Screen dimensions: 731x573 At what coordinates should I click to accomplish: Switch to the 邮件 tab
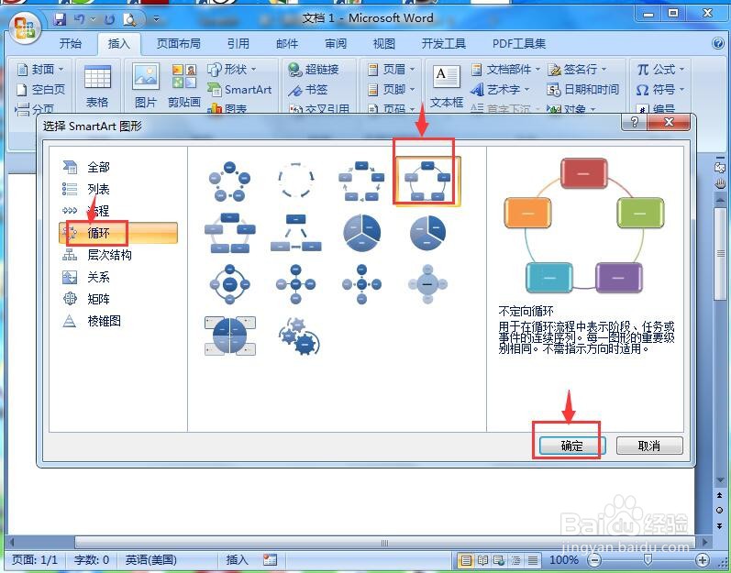pos(287,44)
